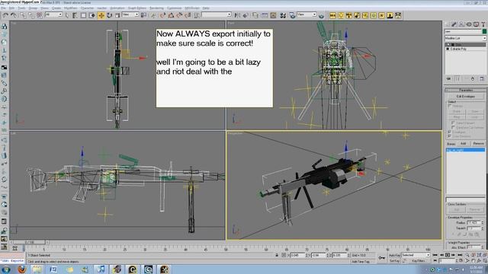488x274 pixels.
Task: Toggle the Envelopes display checkbox
Action: pyautogui.click(x=449, y=132)
